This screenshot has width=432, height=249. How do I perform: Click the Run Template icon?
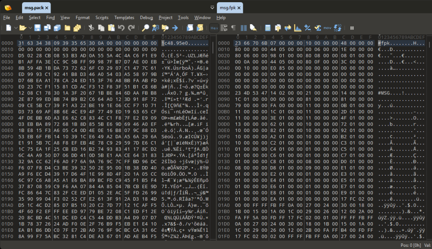[200, 28]
